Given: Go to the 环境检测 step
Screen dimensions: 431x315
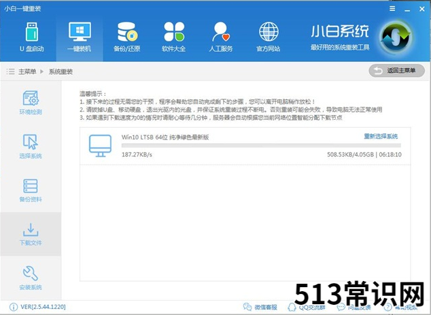Looking at the screenshot, I should click(31, 103).
